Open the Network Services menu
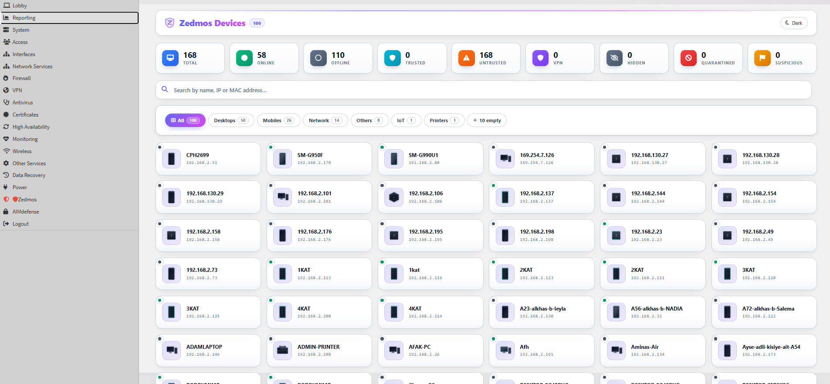This screenshot has width=830, height=384. 69,67
